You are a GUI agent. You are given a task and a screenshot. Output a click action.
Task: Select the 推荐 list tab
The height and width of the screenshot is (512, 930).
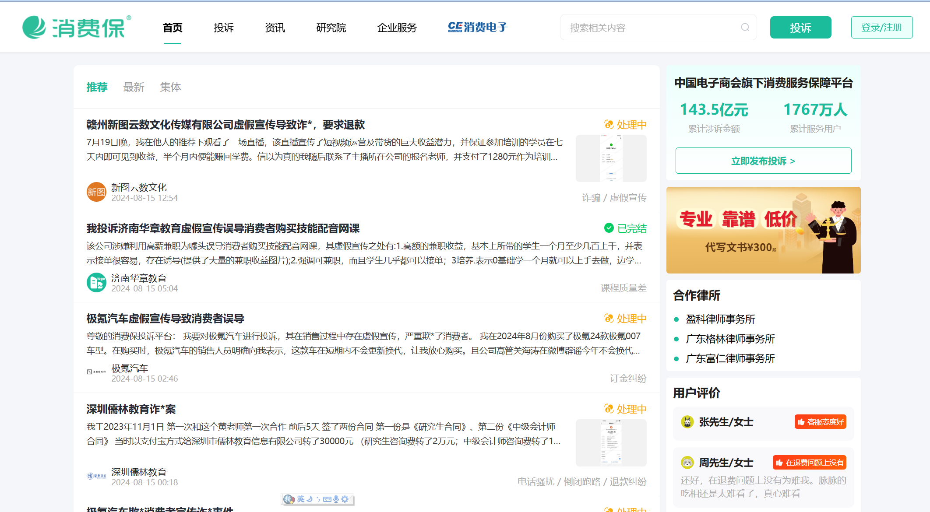coord(97,87)
